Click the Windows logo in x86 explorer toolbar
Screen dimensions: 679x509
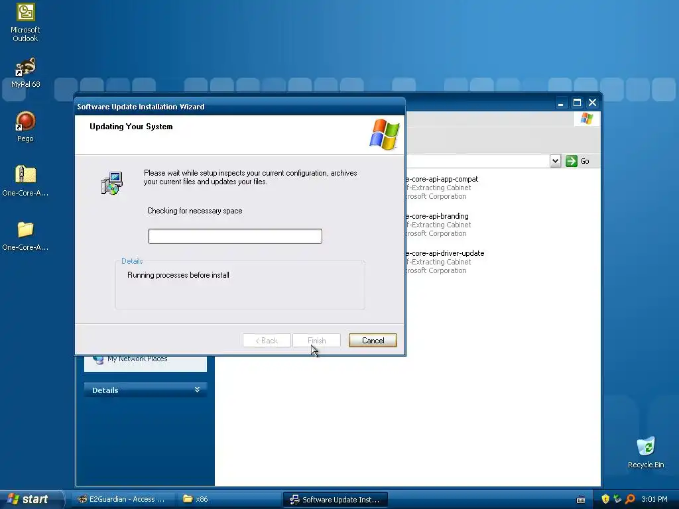(x=587, y=118)
